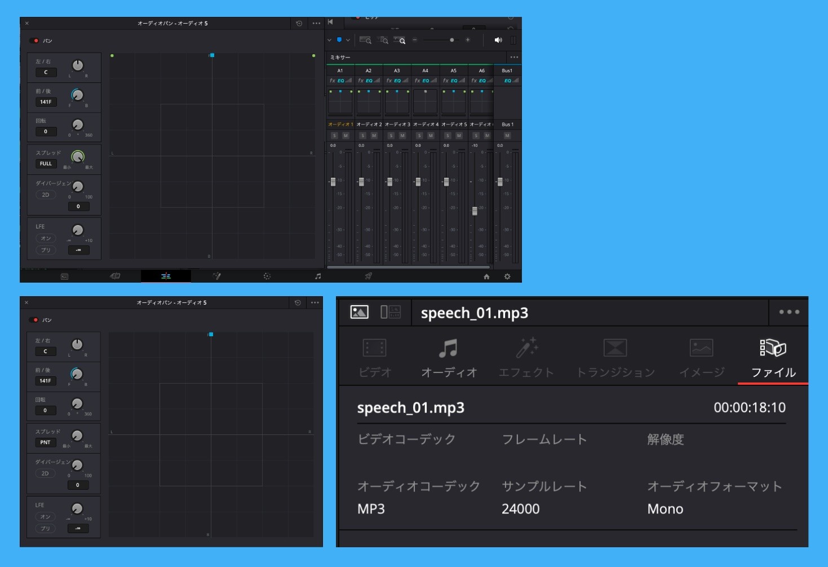Switch to the トランジション inspector tab
The image size is (828, 567).
tap(616, 358)
